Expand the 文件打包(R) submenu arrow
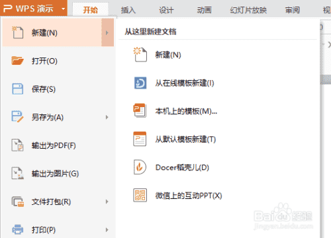This screenshot has width=331, height=238. (x=107, y=202)
